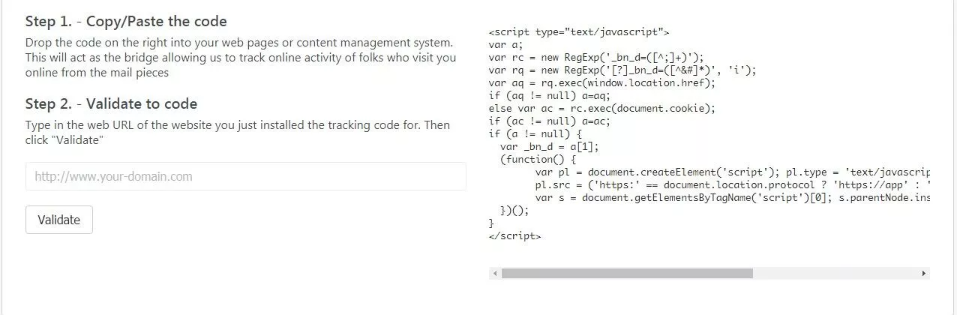Viewport: 957px width, 315px height.
Task: Click the opening script tag line
Action: [578, 32]
